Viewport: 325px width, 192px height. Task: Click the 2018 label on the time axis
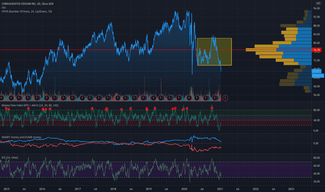[113, 189]
